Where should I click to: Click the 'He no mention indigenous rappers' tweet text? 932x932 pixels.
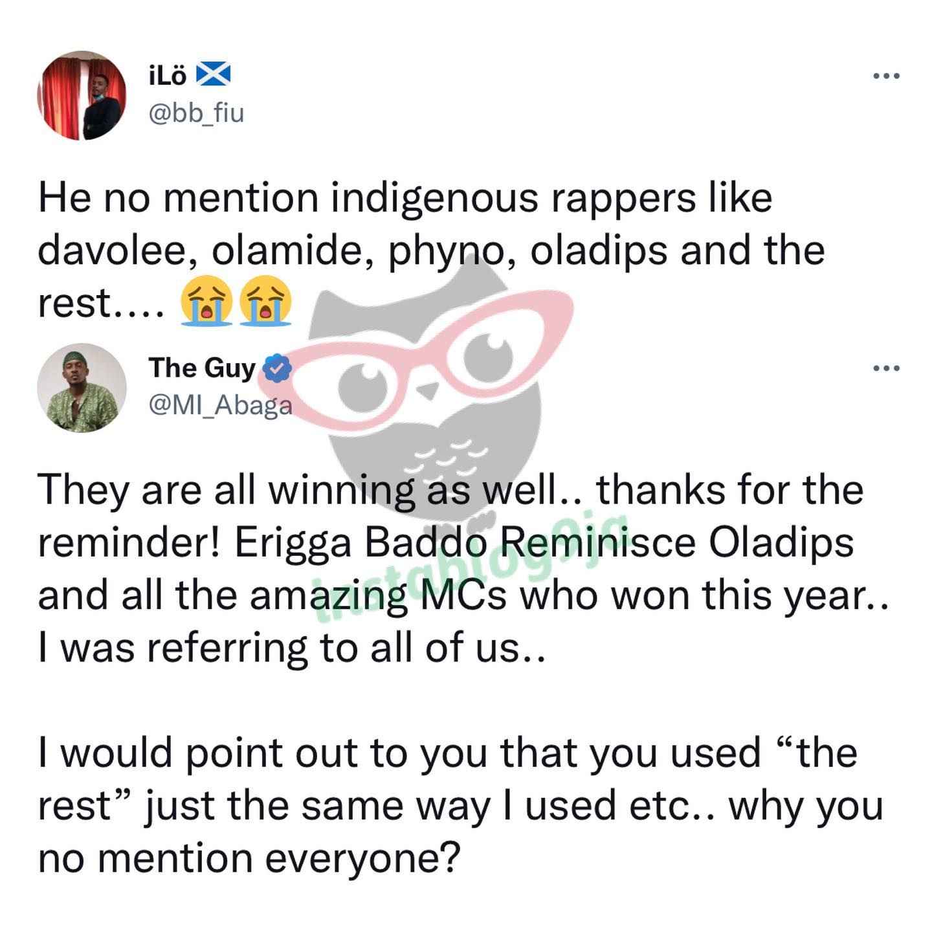pos(431,250)
